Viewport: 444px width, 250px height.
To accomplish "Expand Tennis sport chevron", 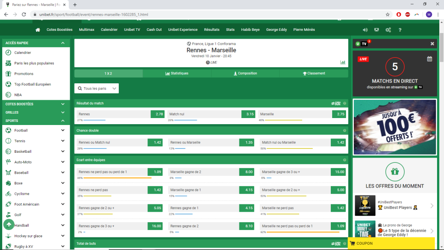I will pos(63,141).
